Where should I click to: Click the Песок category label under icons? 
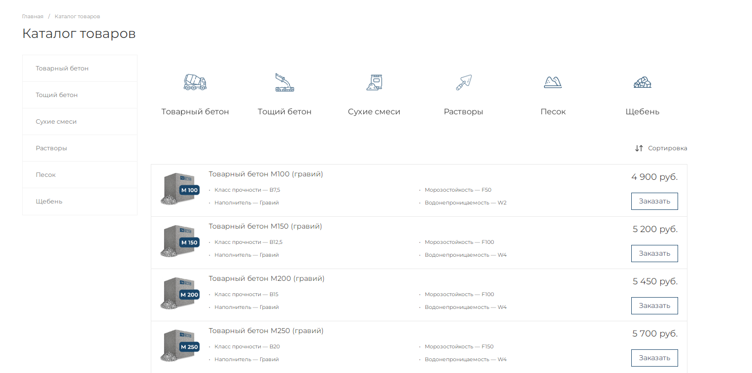pyautogui.click(x=553, y=112)
